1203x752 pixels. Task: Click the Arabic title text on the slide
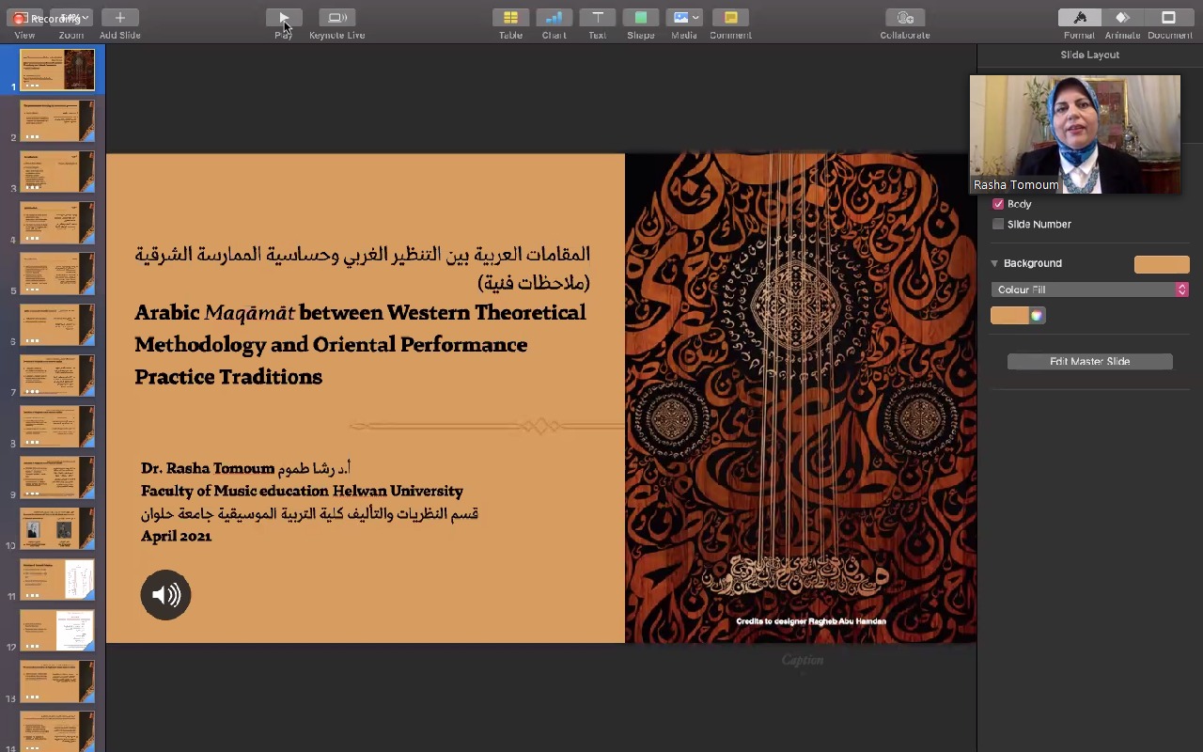(363, 267)
